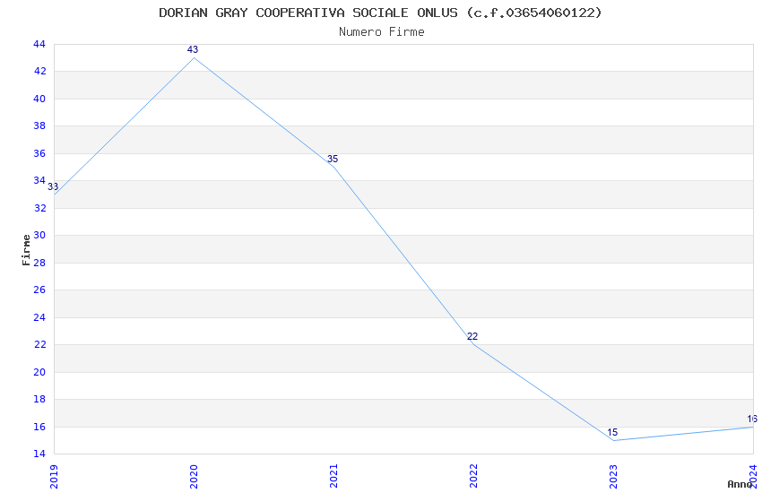Click the y-axis tick value 20
Image resolution: width=762 pixels, height=493 pixels.
(39, 372)
